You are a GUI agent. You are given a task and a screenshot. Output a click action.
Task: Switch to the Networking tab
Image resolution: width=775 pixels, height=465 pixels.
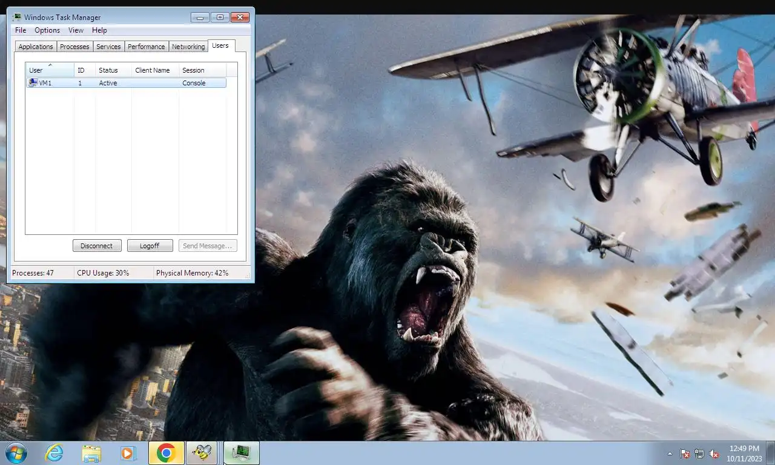click(188, 47)
